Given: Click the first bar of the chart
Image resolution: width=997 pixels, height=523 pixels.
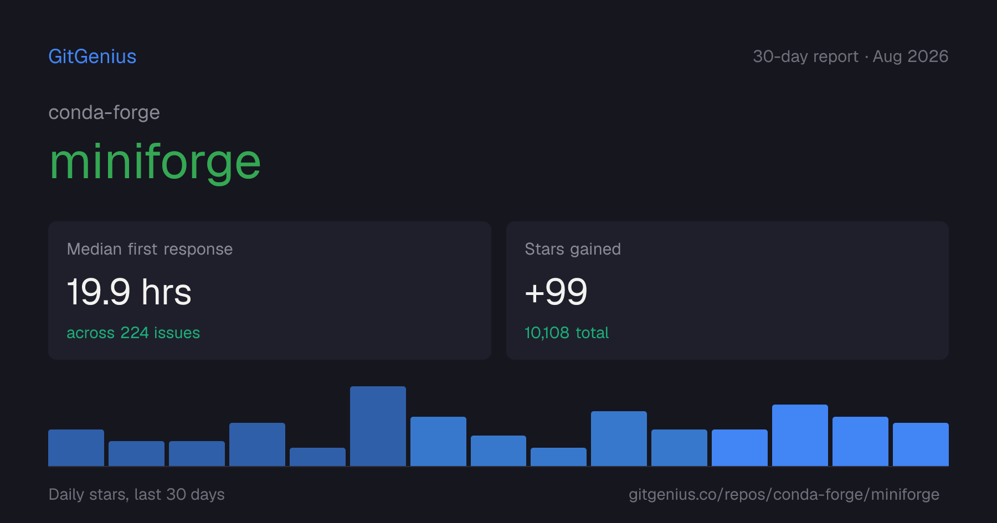Looking at the screenshot, I should coord(76,448).
